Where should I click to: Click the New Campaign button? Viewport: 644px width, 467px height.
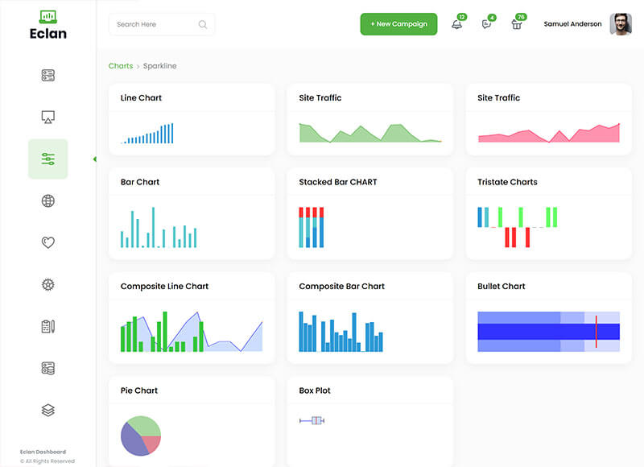(398, 24)
